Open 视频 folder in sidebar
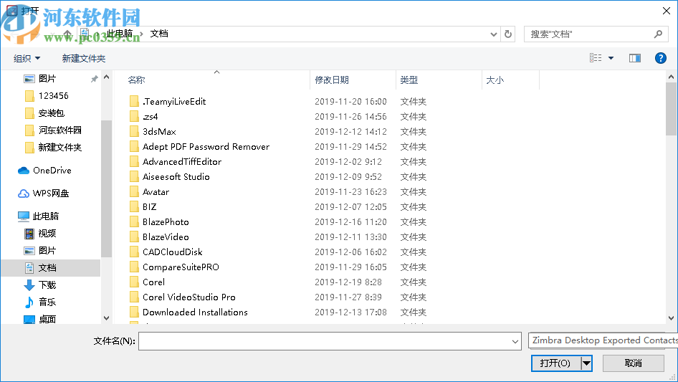678x382 pixels. pyautogui.click(x=40, y=234)
